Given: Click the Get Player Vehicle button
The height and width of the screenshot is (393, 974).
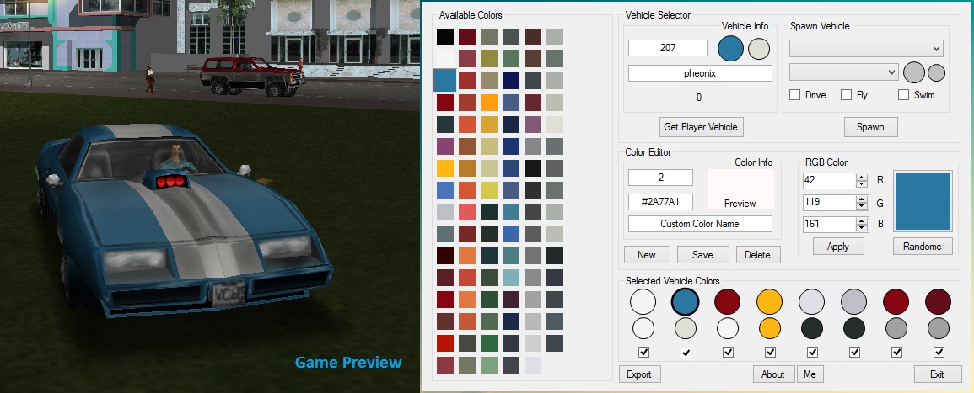Looking at the screenshot, I should (701, 127).
